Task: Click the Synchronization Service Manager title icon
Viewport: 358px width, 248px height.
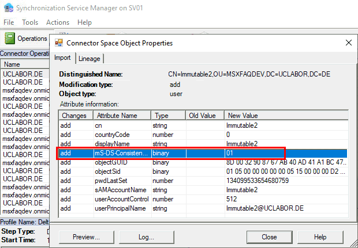Action: coord(6,7)
